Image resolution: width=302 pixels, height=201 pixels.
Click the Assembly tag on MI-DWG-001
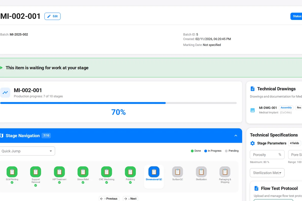pos(286,108)
